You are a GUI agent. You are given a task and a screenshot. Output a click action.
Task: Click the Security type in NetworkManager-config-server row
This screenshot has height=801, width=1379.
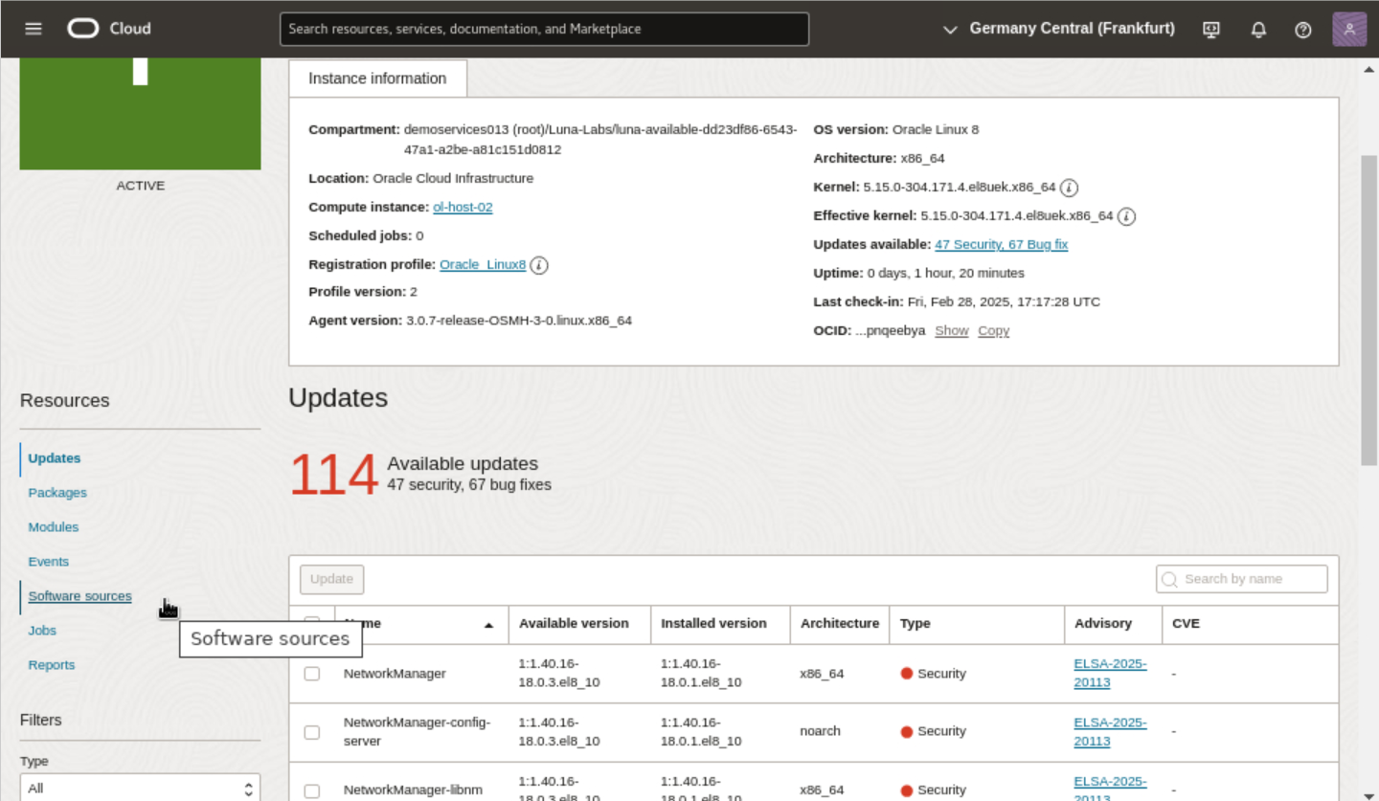[934, 732]
